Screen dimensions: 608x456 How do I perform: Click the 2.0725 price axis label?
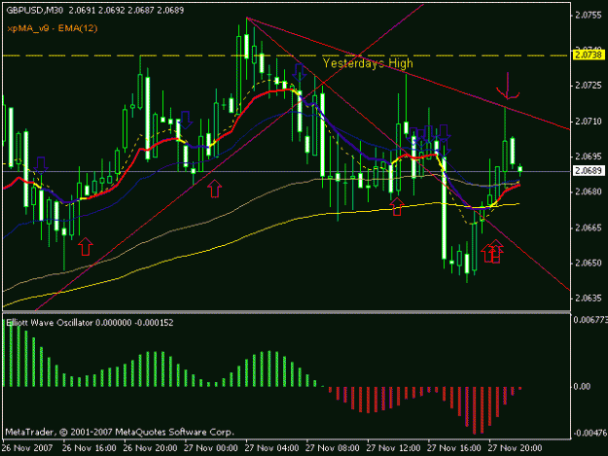pyautogui.click(x=589, y=86)
